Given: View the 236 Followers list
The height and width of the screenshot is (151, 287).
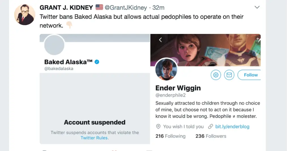Looking at the screenshot, I should point(211,136).
